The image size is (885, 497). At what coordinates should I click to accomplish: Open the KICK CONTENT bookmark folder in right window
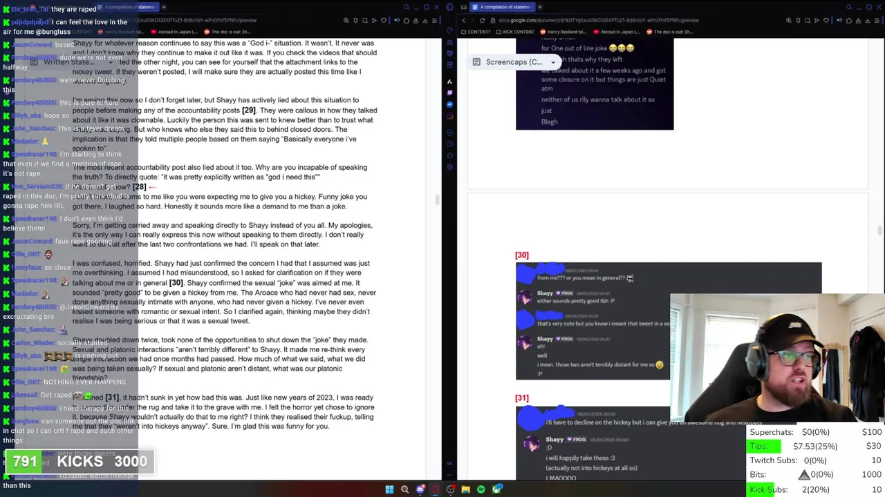coord(514,32)
